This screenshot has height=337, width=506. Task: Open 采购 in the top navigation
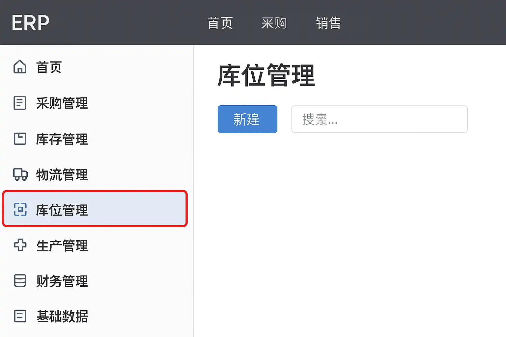[274, 23]
